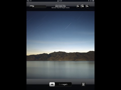Viewport: 121px width, 90px height.
Task: Skip to the previous track
Action: 78,6
